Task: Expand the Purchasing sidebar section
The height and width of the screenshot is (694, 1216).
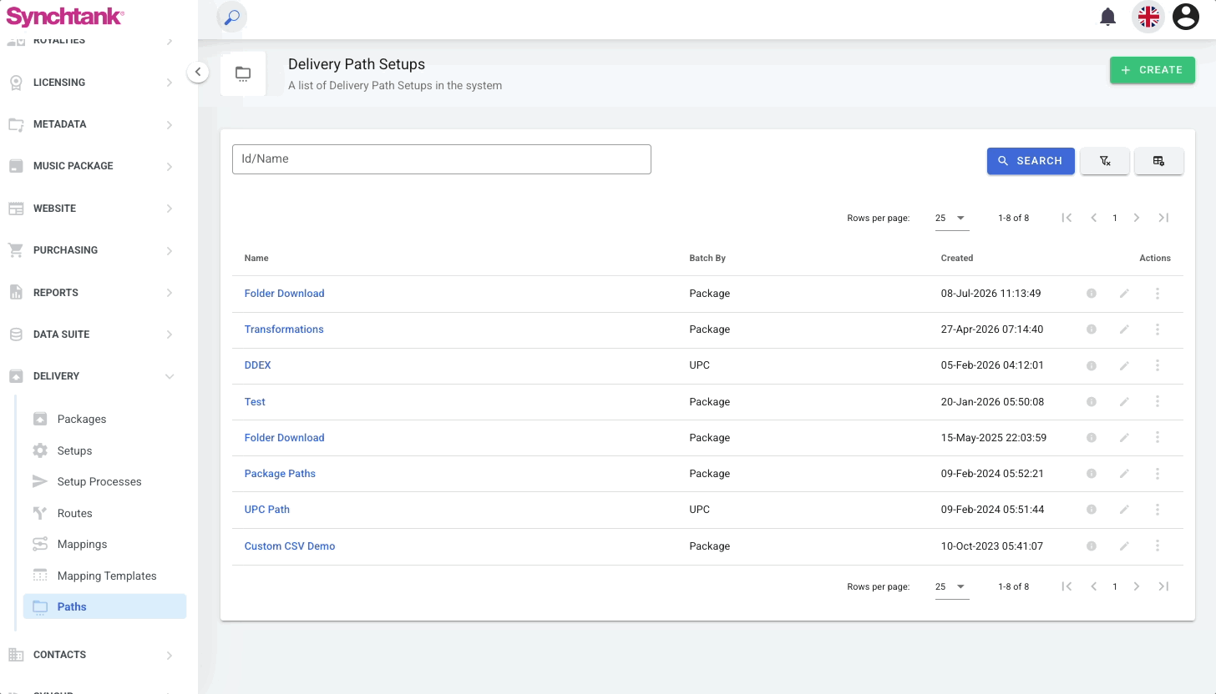Action: 92,250
